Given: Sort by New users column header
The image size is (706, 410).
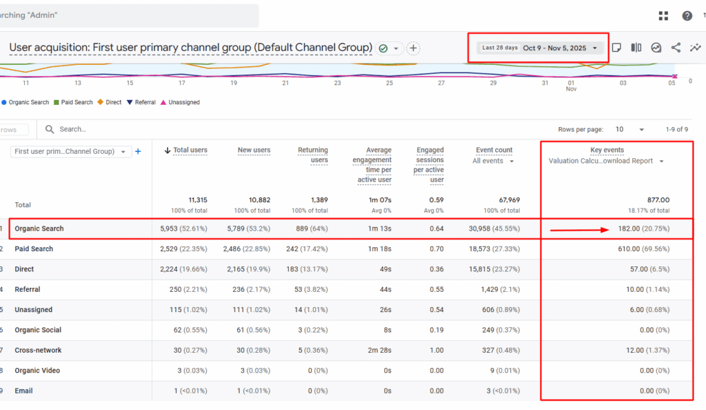Looking at the screenshot, I should point(254,150).
